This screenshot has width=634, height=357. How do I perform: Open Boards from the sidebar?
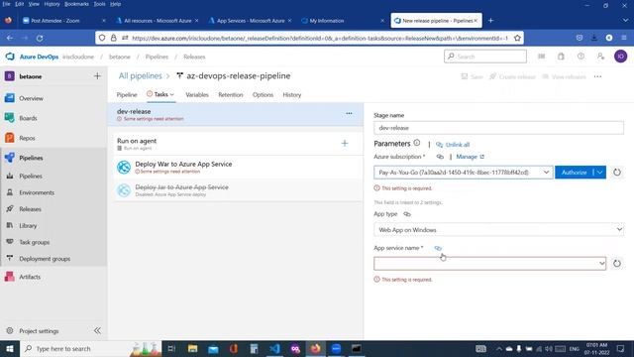(28, 118)
